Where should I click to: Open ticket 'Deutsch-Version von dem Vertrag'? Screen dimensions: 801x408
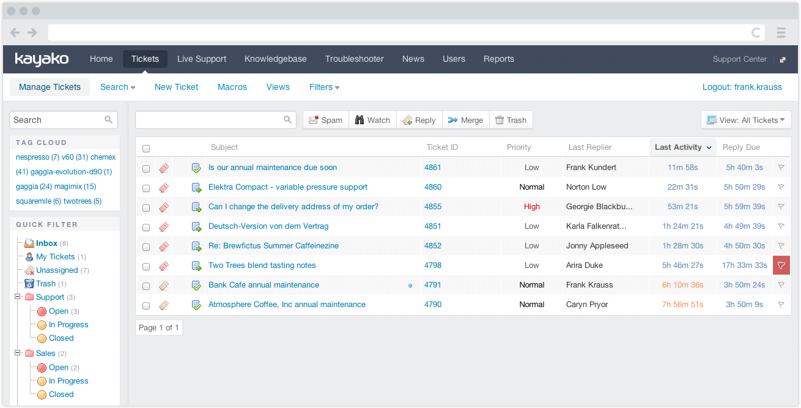[268, 226]
